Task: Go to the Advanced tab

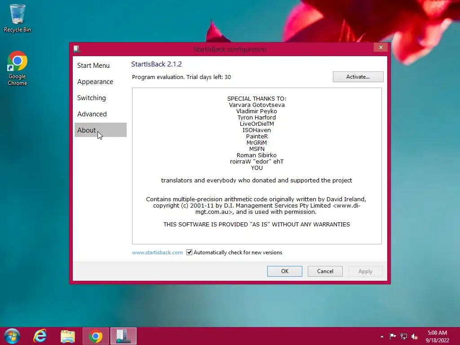Action: point(92,114)
